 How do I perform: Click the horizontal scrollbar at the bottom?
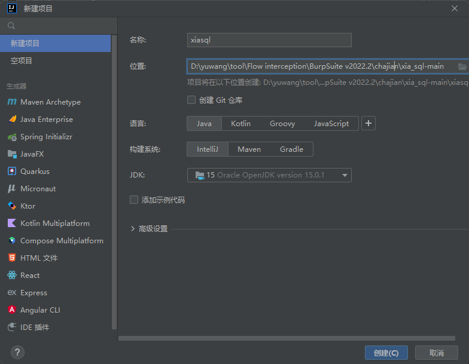[x=287, y=338]
